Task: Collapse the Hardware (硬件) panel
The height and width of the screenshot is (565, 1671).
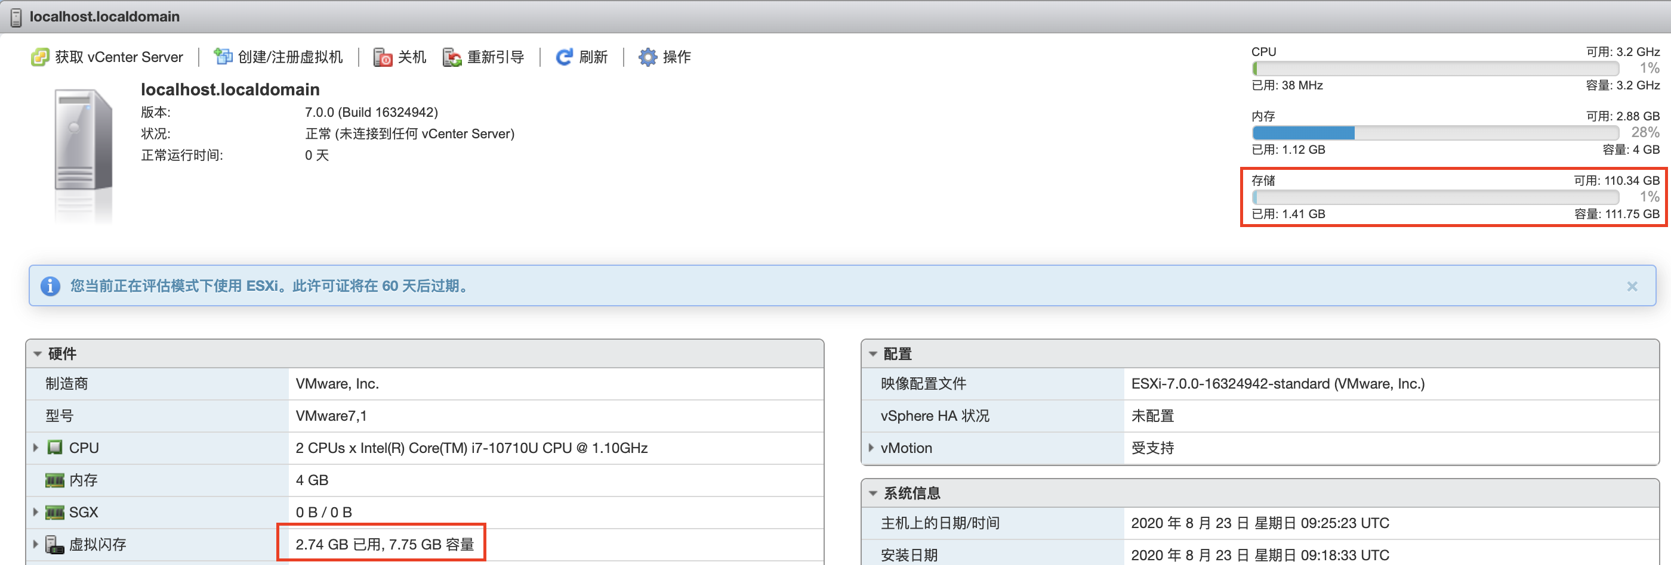Action: (38, 354)
